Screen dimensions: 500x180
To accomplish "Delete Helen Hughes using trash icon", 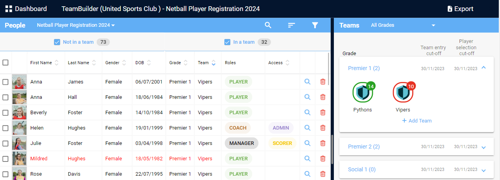I will point(323,128).
